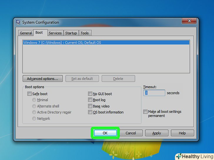This screenshot has height=160, width=214.
Task: Go to the Startup tab
Action: 71,33
